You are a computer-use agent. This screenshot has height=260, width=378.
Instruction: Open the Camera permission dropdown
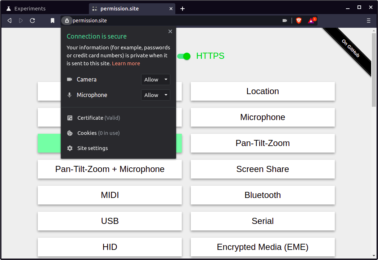click(156, 79)
